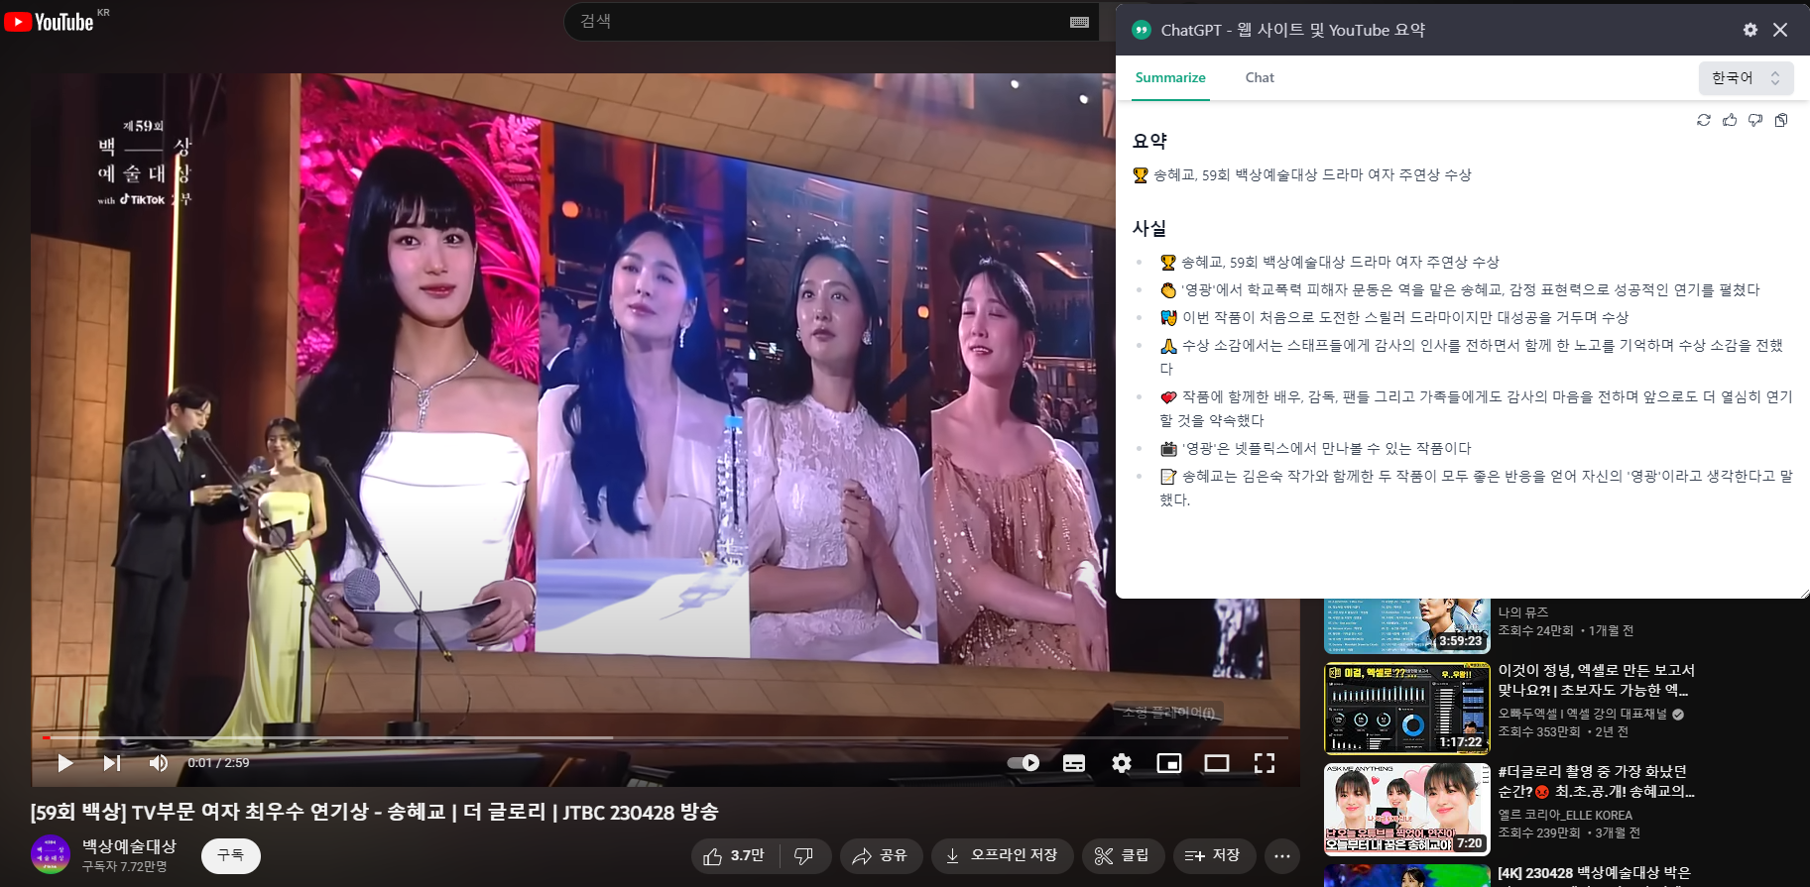Close the ChatGPT summary panel
The width and height of the screenshot is (1810, 887).
pyautogui.click(x=1780, y=30)
